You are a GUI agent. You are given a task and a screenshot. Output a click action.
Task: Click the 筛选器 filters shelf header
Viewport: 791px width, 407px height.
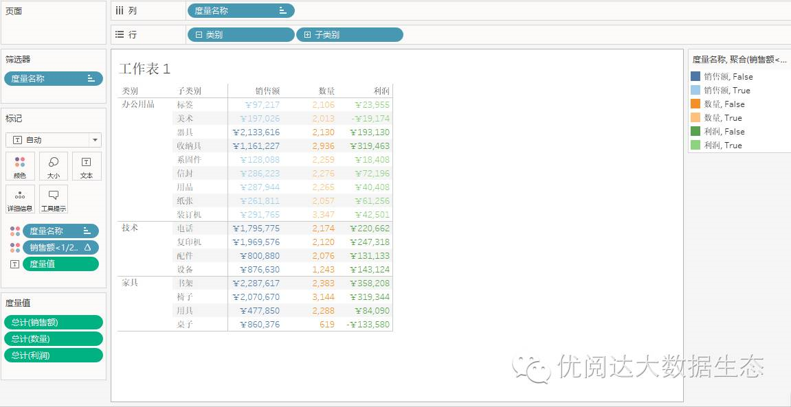(x=18, y=60)
